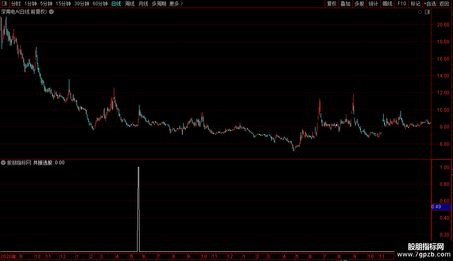The image size is (453, 261).
Task: Expand the 更多 periods menu
Action: click(176, 4)
